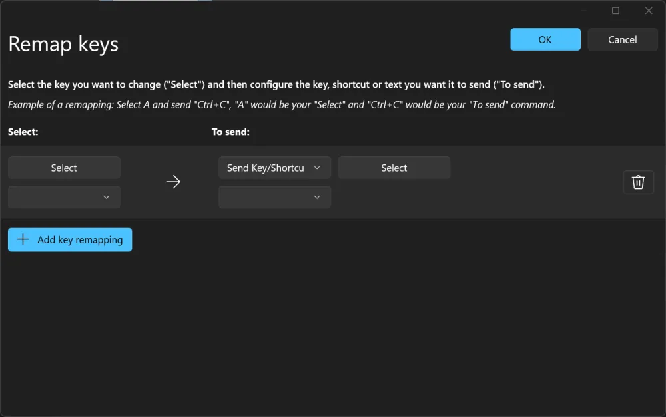The image size is (666, 417).
Task: Click Select button under Select column
Action: coord(64,168)
